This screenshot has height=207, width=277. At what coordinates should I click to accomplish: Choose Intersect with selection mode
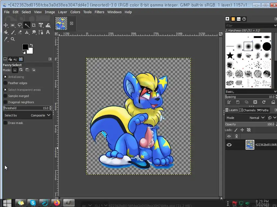[x=34, y=70]
